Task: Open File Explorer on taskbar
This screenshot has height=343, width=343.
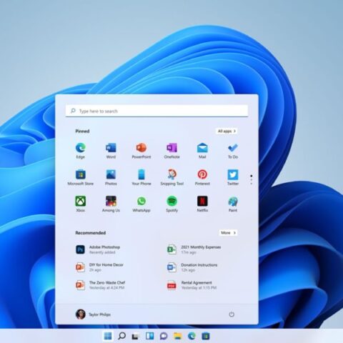Action: (178, 336)
